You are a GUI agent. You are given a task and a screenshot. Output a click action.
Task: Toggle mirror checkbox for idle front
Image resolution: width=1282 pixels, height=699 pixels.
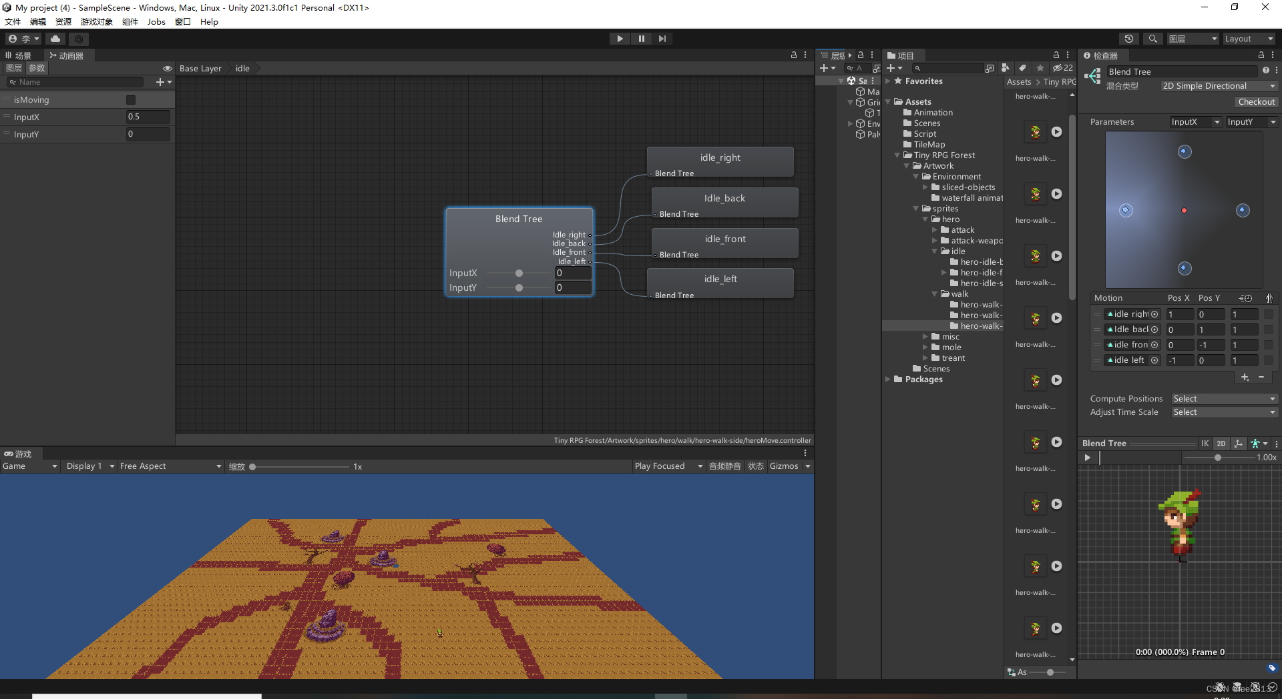1269,345
